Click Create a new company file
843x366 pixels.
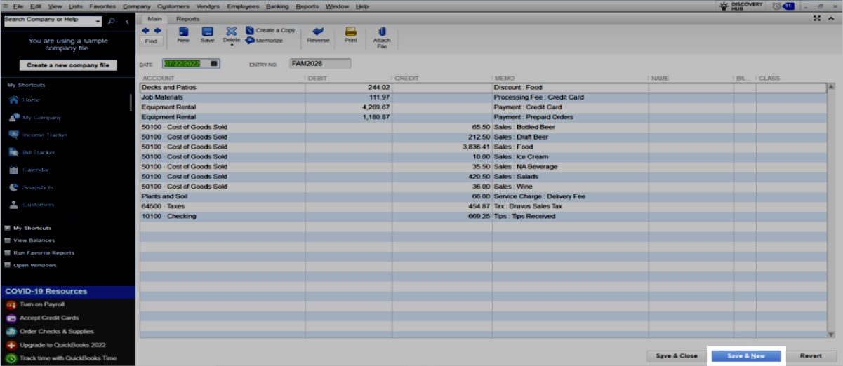[68, 65]
